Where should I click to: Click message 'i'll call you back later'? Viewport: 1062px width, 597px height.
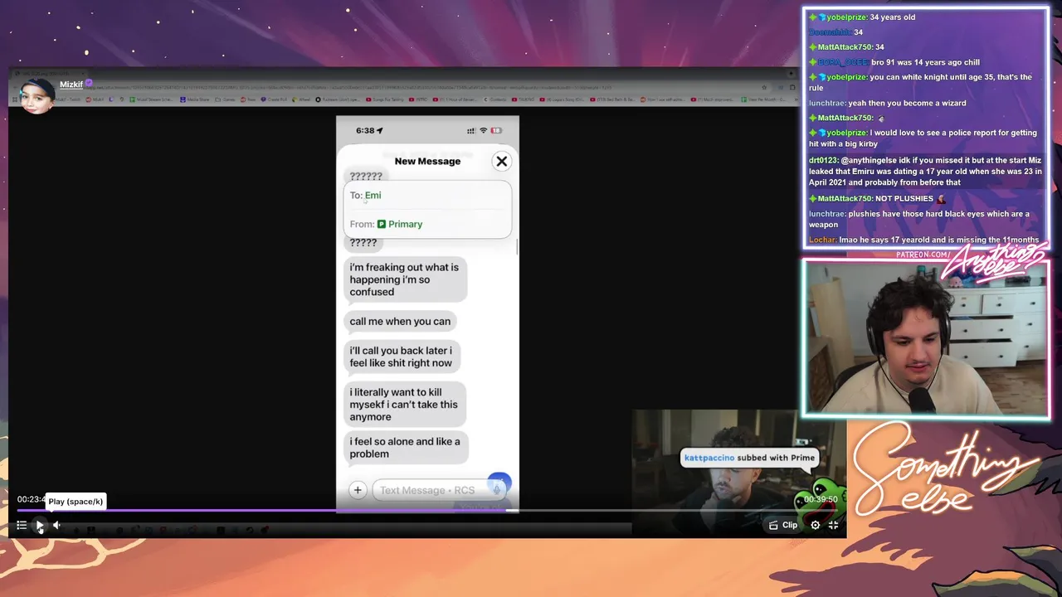click(402, 357)
